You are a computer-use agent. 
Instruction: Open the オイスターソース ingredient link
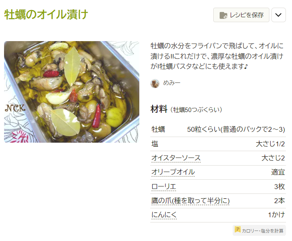(x=176, y=158)
